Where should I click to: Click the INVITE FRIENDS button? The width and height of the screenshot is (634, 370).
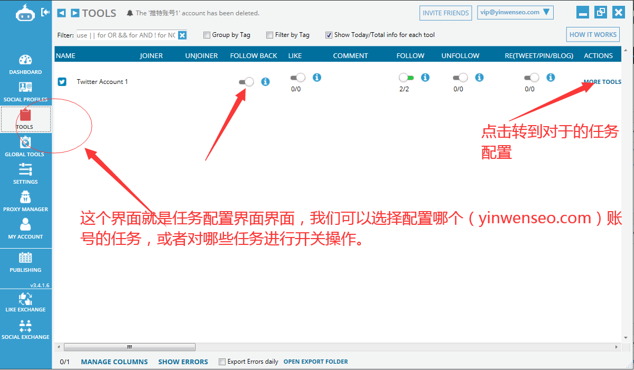[445, 13]
